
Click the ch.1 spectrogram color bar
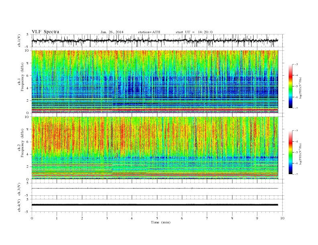(x=290, y=86)
